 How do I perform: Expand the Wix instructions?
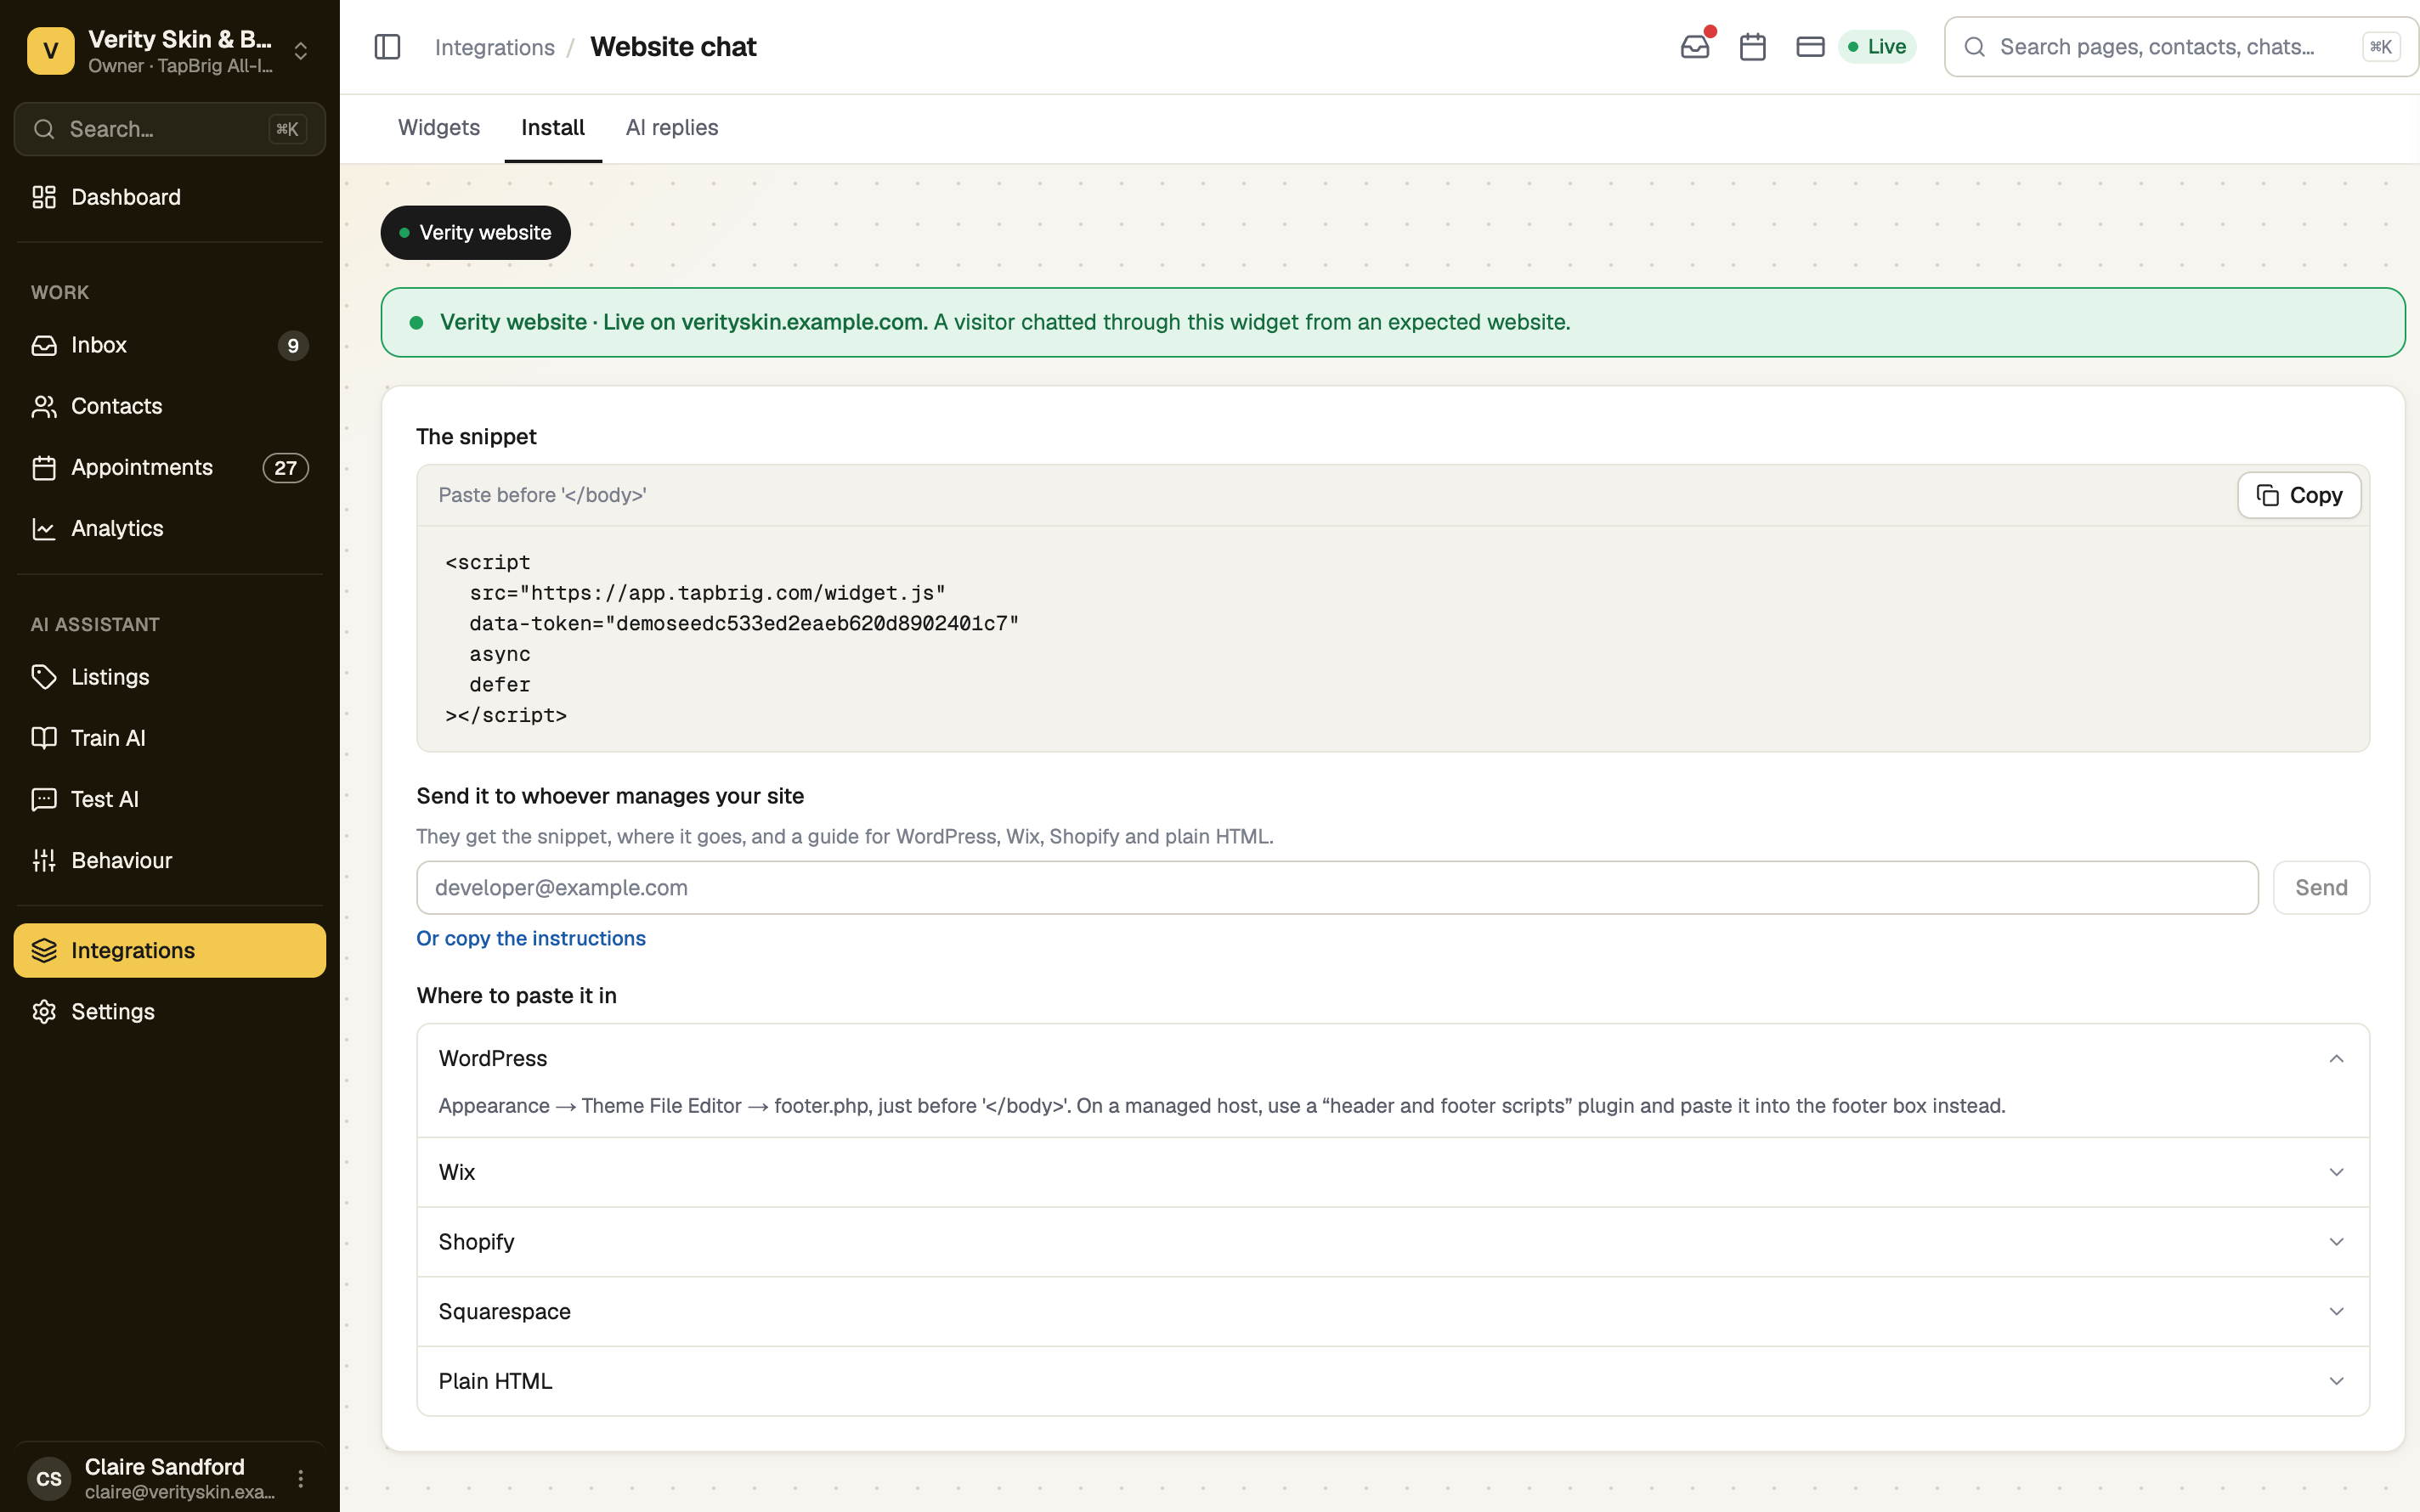pos(1393,1172)
